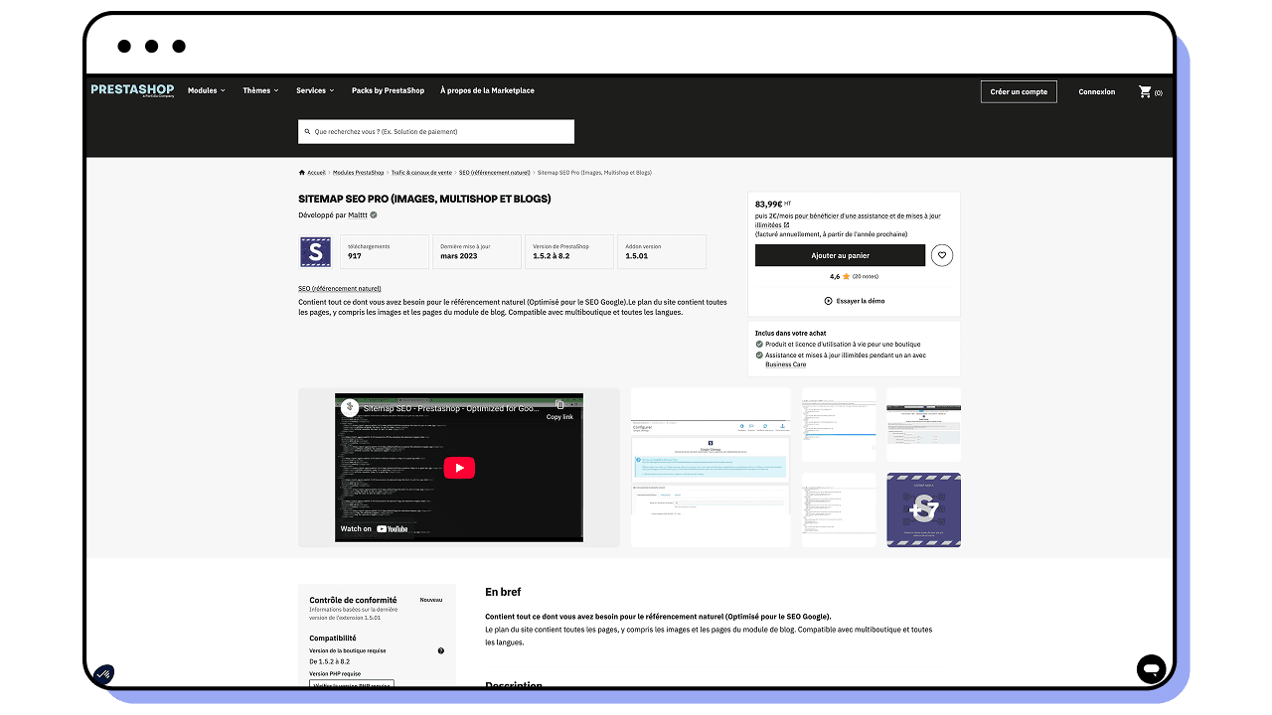
Task: Click the Sitemap SEO module logo
Action: (315, 252)
